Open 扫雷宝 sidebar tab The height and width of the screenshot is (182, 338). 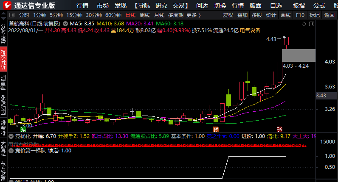tap(3, 82)
